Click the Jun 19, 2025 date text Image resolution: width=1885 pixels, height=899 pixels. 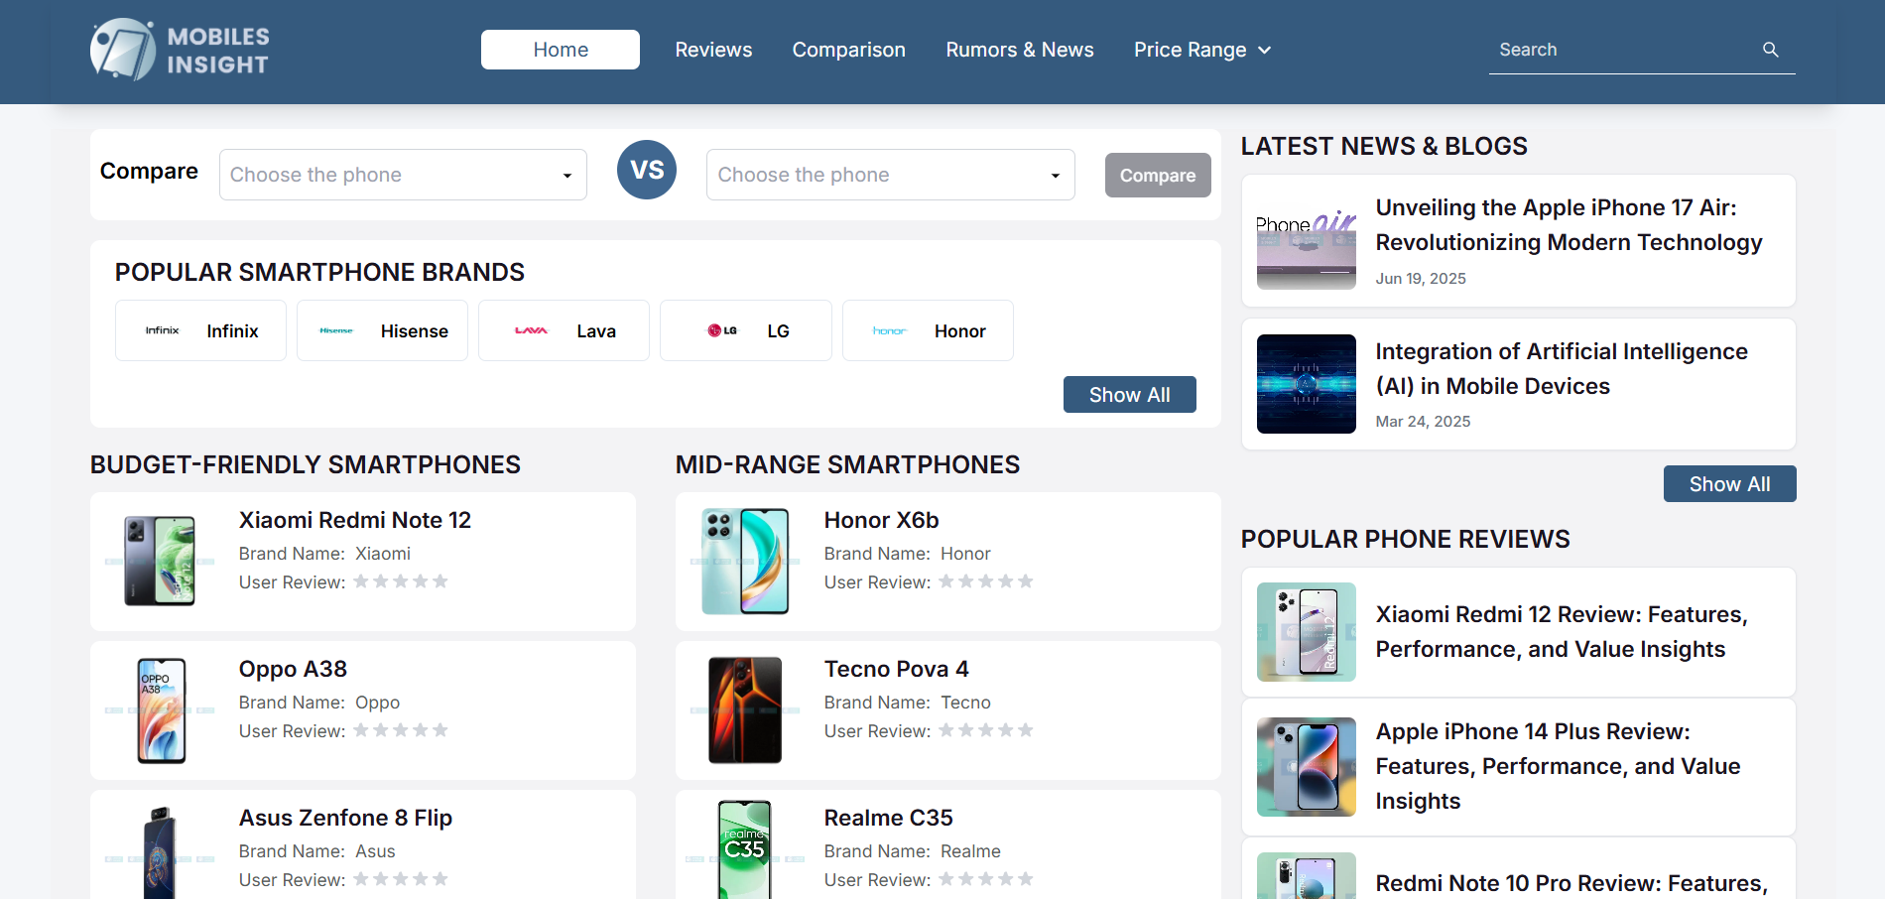point(1421,279)
